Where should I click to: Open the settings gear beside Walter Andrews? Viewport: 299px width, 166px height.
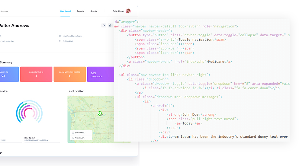[104, 25]
